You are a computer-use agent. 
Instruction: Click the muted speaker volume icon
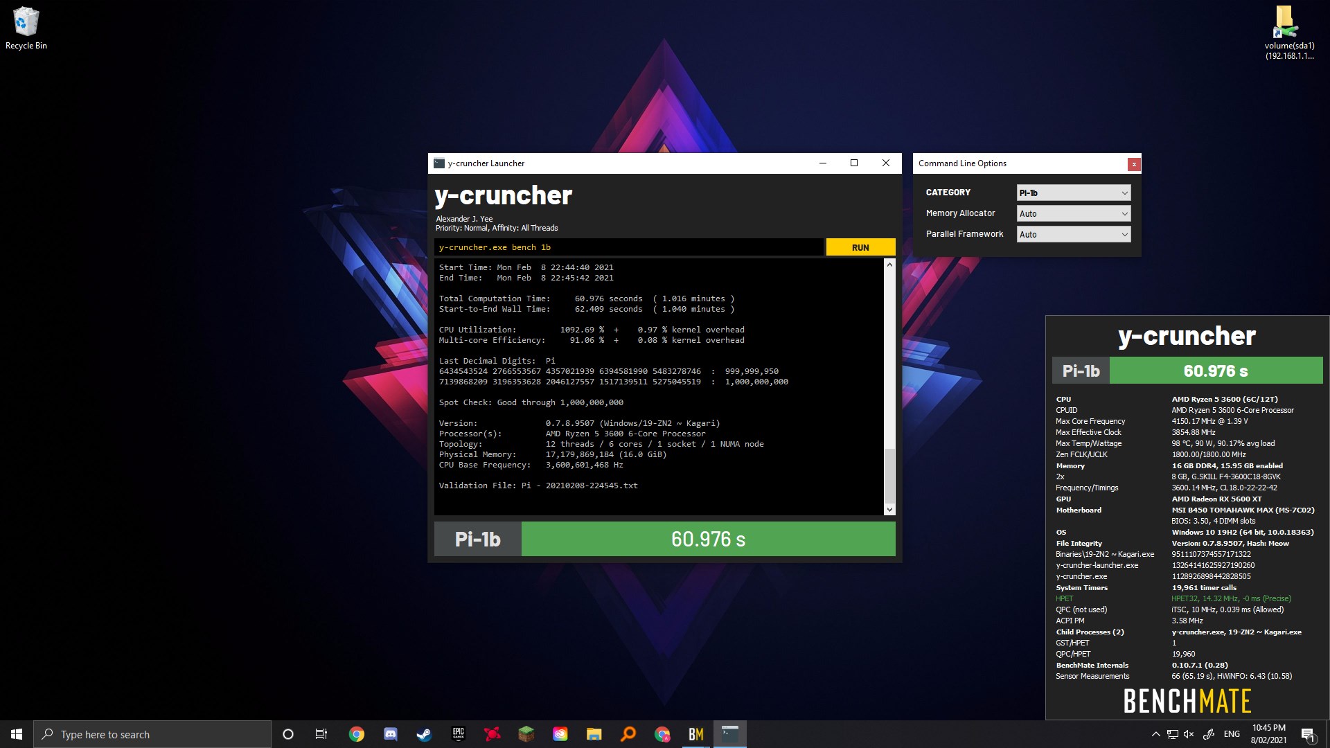coord(1189,734)
